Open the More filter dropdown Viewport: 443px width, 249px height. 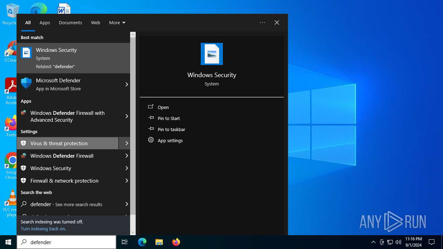(117, 22)
